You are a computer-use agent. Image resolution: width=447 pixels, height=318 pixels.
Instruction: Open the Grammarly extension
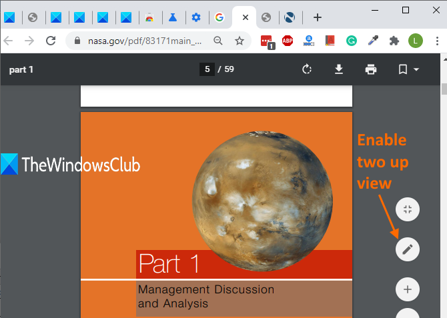pyautogui.click(x=351, y=41)
